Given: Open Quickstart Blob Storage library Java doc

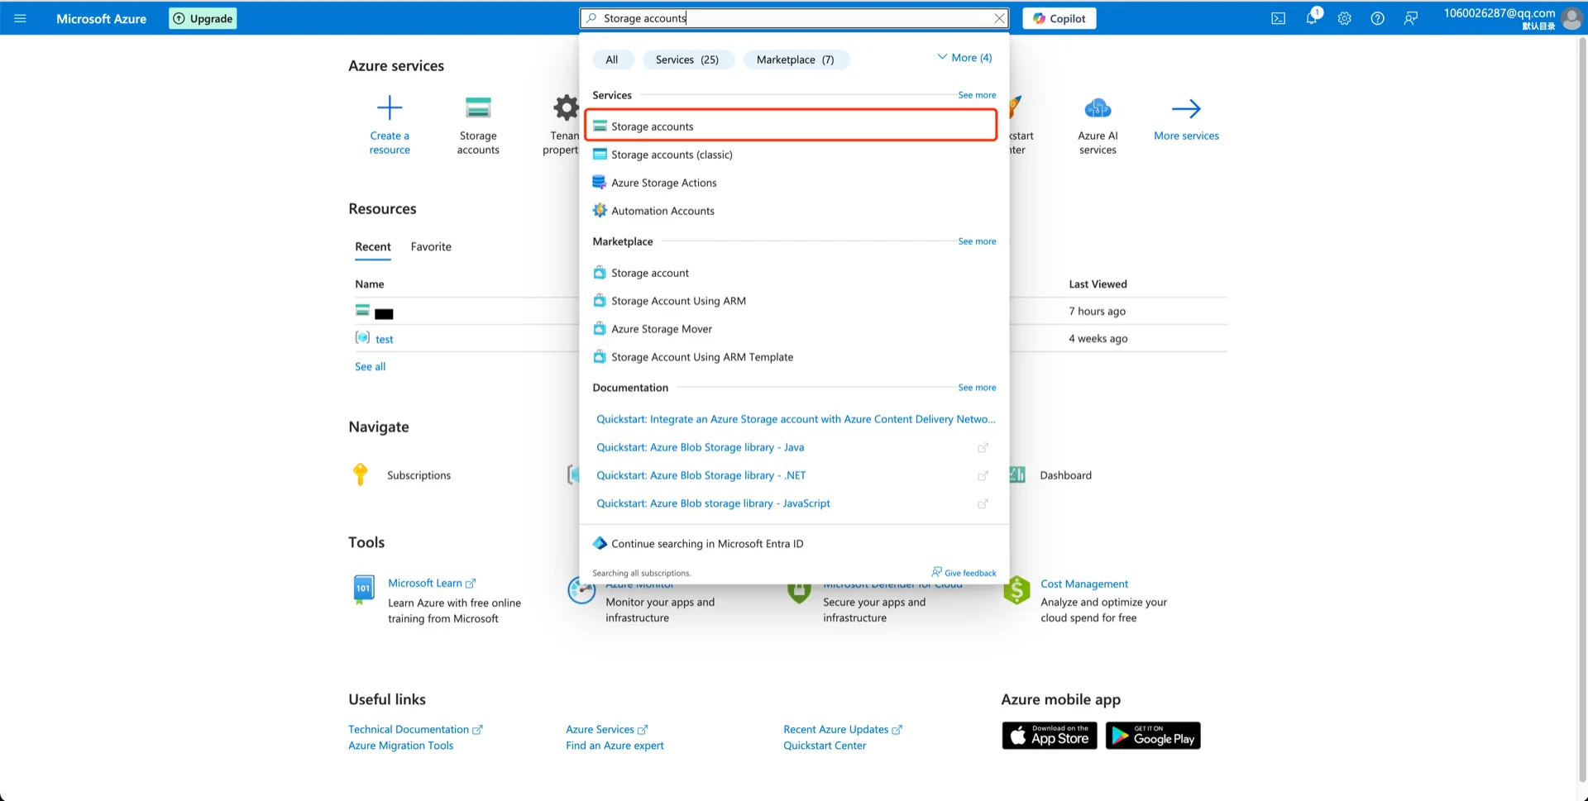Looking at the screenshot, I should pos(700,447).
